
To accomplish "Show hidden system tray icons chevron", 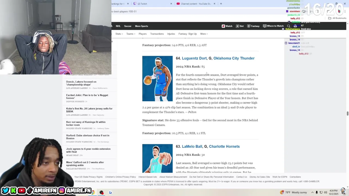I will point(312,192).
